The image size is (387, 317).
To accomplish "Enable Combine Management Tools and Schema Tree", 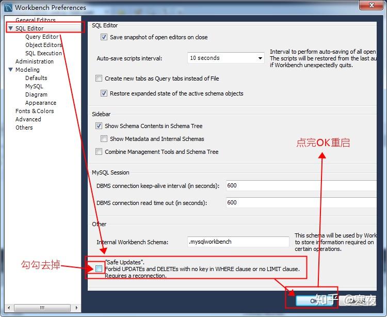I will pyautogui.click(x=99, y=152).
